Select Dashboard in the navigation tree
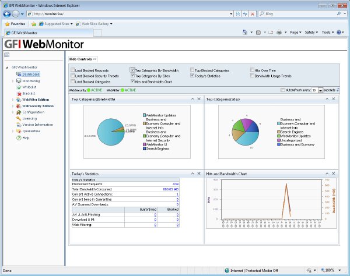The height and width of the screenshot is (276, 350). (31, 74)
